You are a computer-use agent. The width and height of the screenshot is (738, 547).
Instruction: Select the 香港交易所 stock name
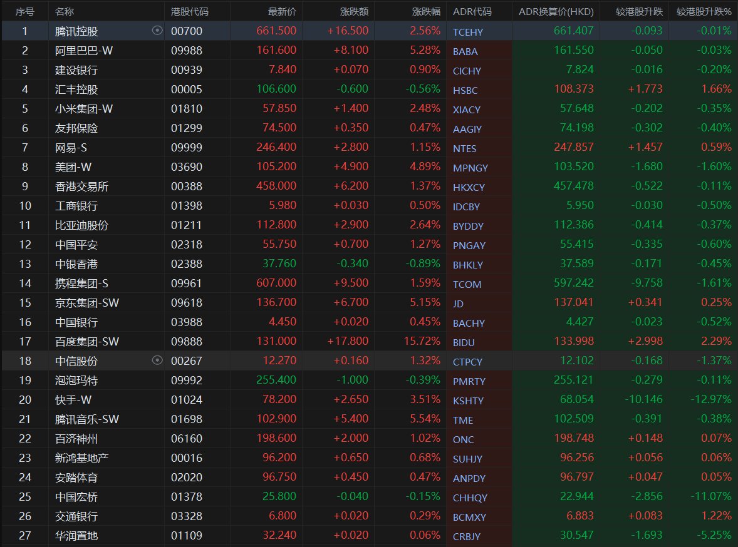coord(81,187)
